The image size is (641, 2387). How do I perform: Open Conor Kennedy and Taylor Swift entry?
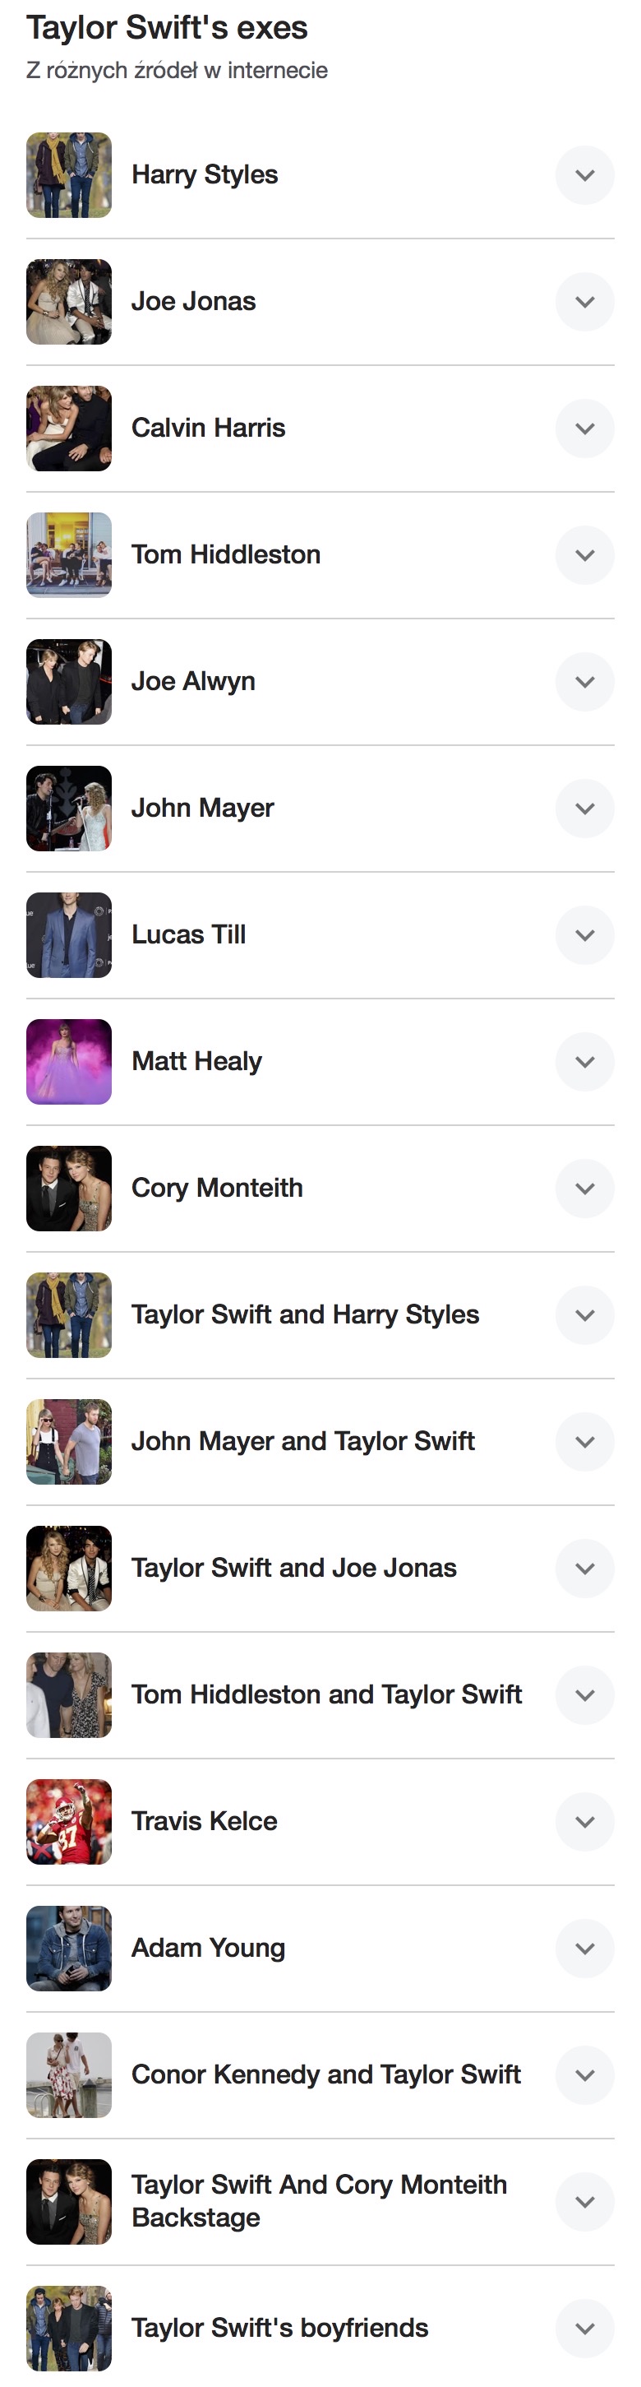coord(326,2074)
